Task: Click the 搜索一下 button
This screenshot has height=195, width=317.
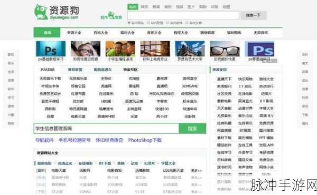Action: click(x=253, y=15)
